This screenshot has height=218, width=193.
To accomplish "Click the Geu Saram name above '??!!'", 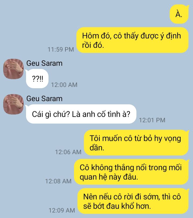I will tap(44, 63).
